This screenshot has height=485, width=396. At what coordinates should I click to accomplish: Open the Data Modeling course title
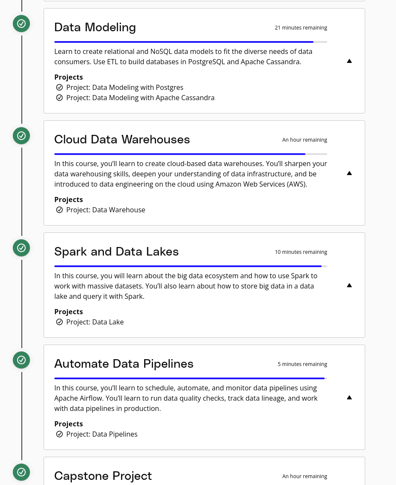coord(95,27)
